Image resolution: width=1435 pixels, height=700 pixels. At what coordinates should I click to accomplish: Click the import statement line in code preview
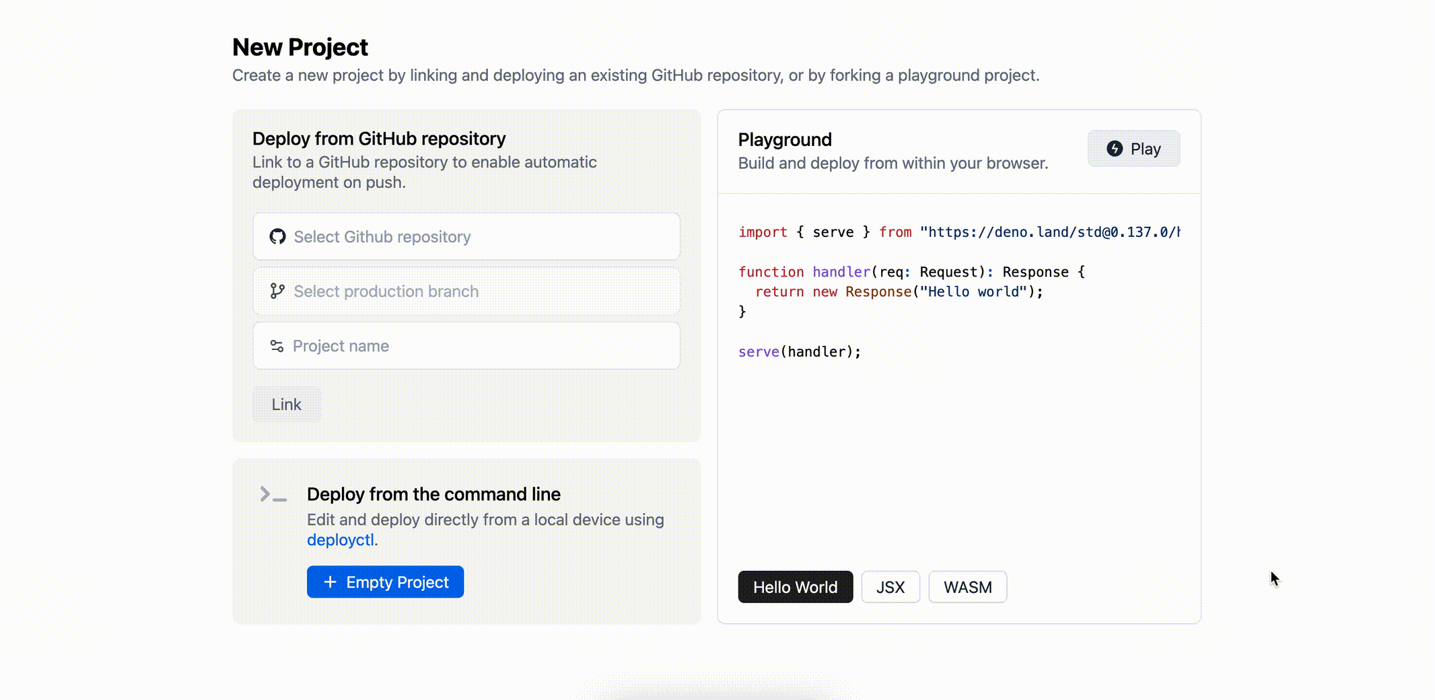pyautogui.click(x=958, y=232)
